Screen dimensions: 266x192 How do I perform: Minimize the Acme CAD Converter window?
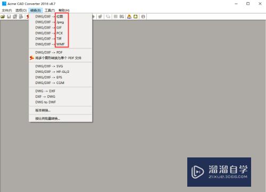click(x=236, y=4)
